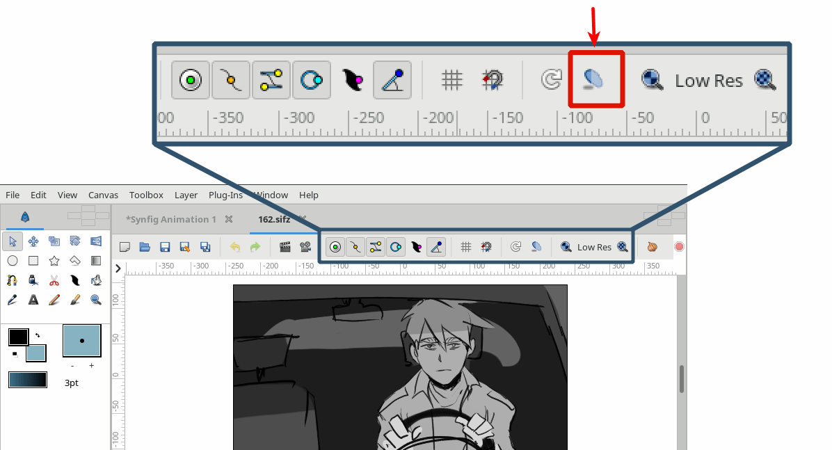This screenshot has width=832, height=450.
Task: Select the Gradient tool in toolbox
Action: click(x=96, y=261)
